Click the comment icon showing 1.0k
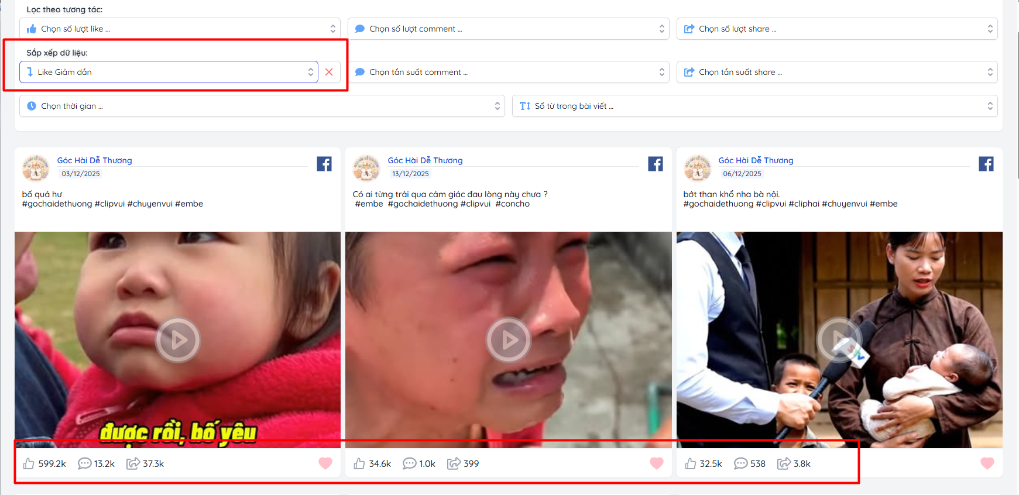This screenshot has height=495, width=1019. click(409, 463)
